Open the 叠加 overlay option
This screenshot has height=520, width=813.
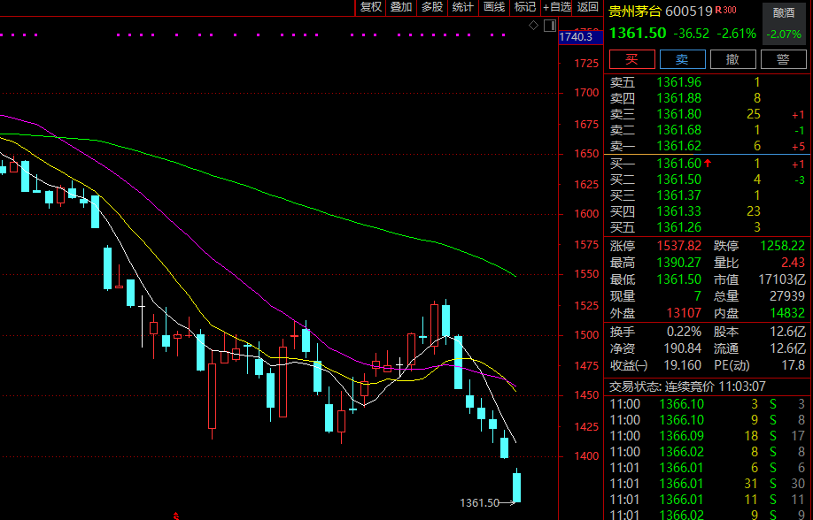point(401,7)
